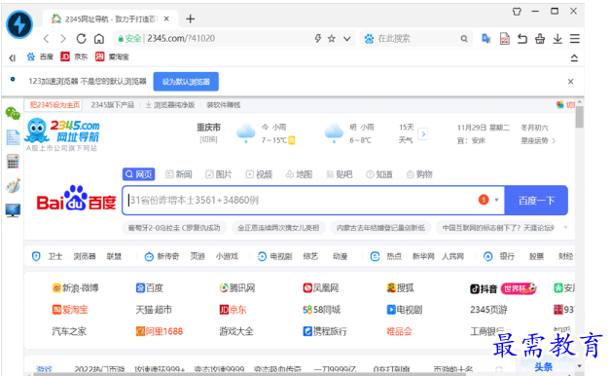Open a new tab with plus button
The height and width of the screenshot is (376, 611).
pos(190,19)
